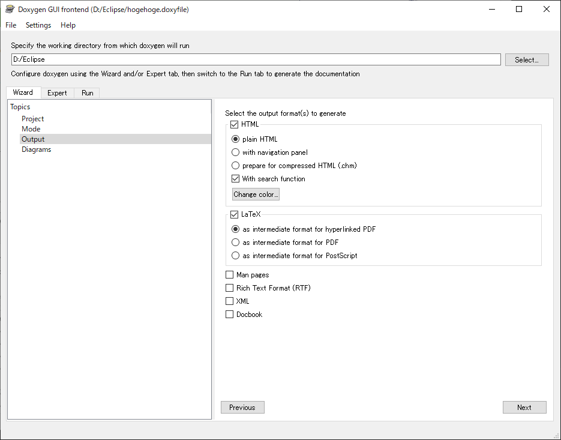The width and height of the screenshot is (561, 440).
Task: Select intermediate format for PostScript
Action: (235, 255)
